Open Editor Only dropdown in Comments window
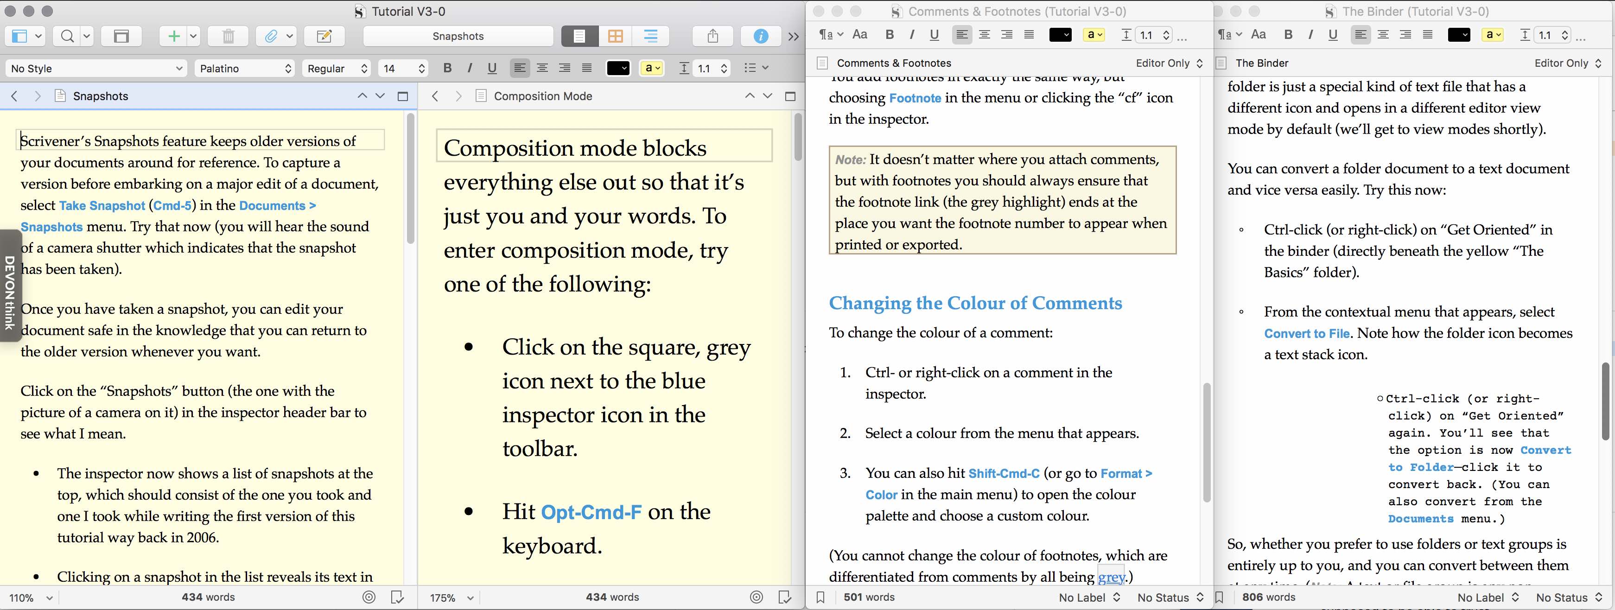 point(1169,63)
